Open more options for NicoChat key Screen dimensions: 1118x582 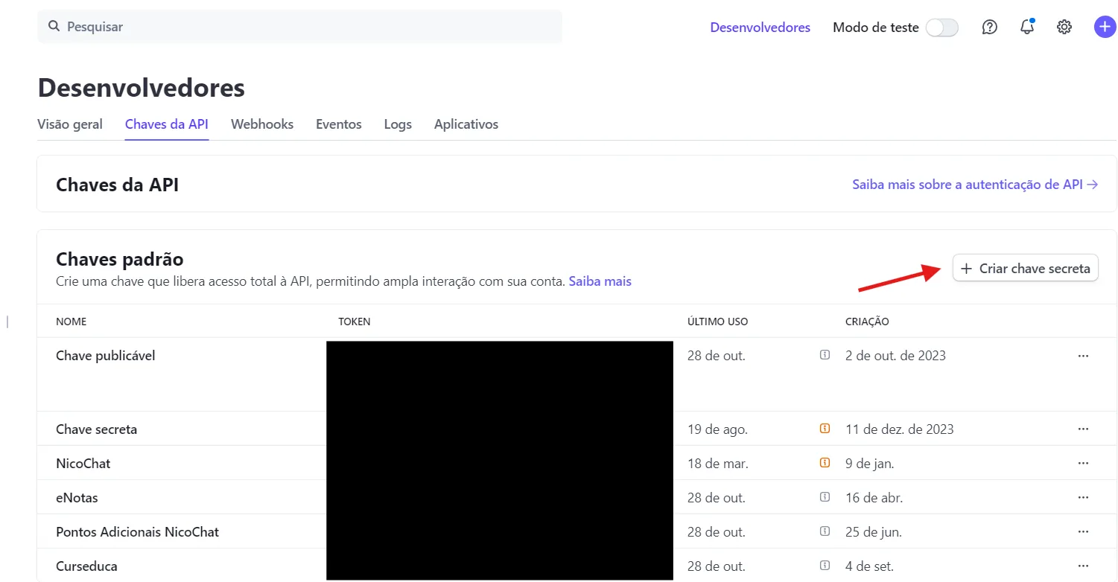pos(1084,463)
